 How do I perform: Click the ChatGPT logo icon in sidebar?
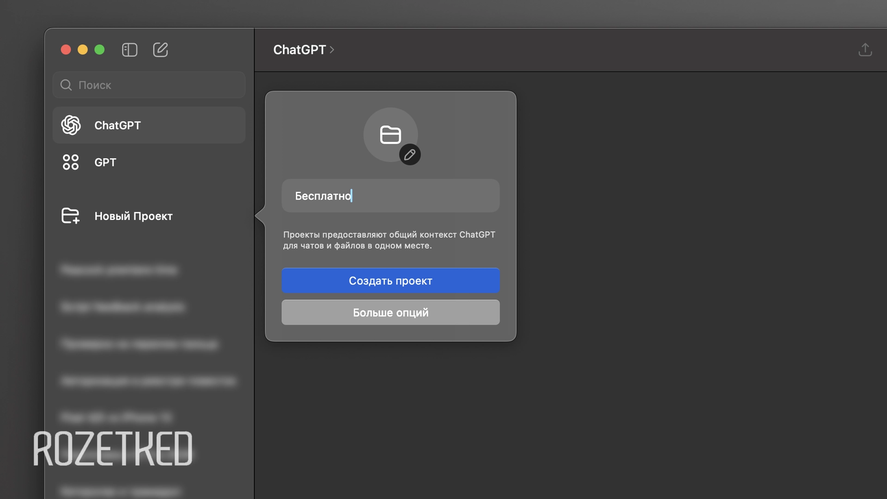tap(71, 125)
